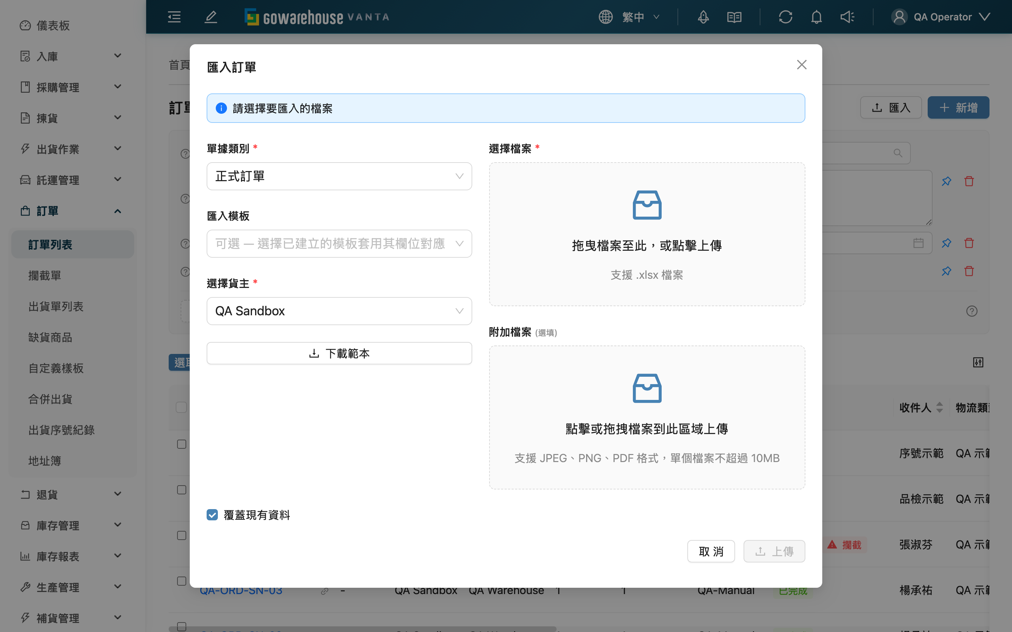Open the 單據類別 dropdown
Screen dimensions: 1012x632
[x=339, y=176]
